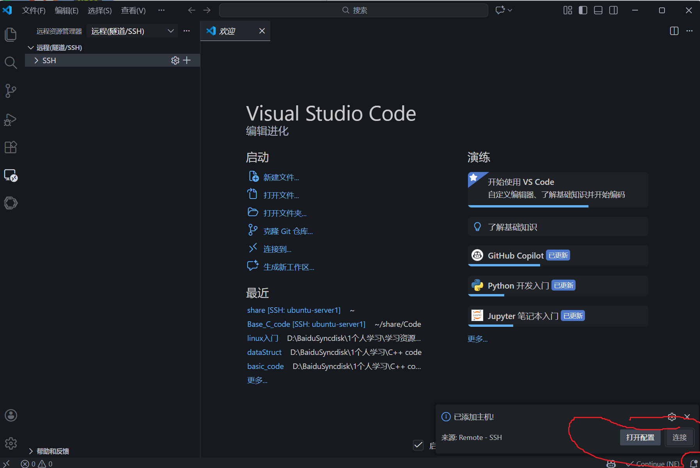The width and height of the screenshot is (700, 468).
Task: Click the 打开文件夹 link
Action: click(x=285, y=213)
